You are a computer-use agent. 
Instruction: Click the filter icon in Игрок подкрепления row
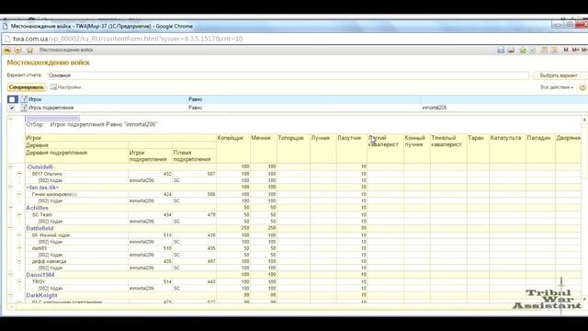[x=24, y=108]
